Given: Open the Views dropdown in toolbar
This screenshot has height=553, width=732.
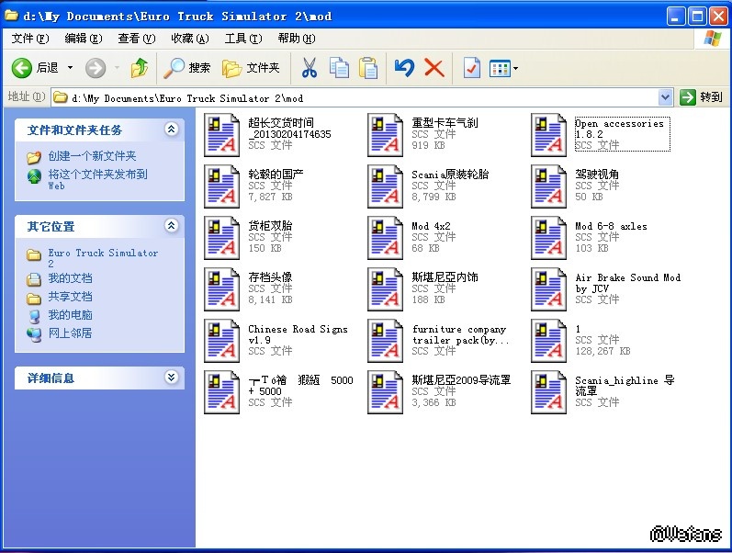Looking at the screenshot, I should point(503,67).
